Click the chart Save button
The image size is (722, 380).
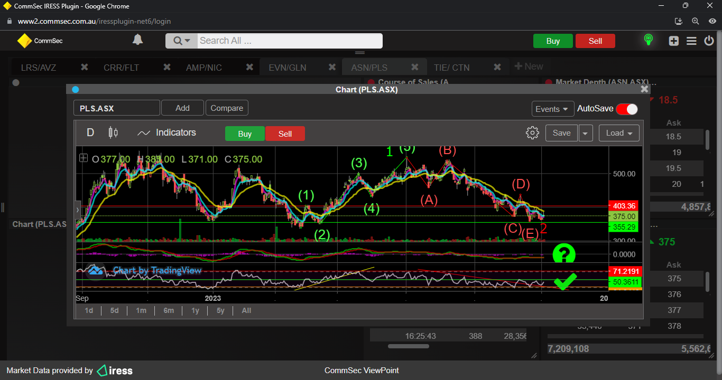click(x=561, y=133)
